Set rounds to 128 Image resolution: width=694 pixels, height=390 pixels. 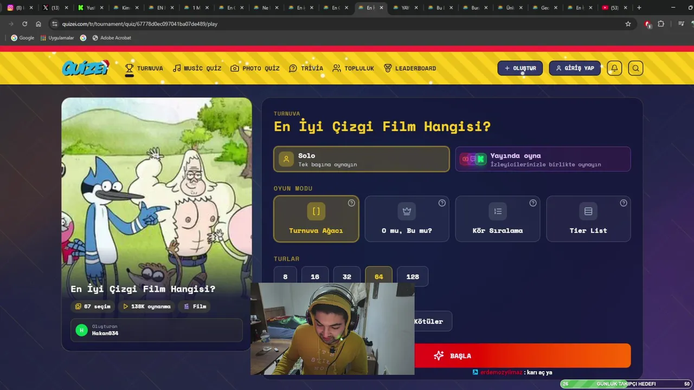point(413,277)
